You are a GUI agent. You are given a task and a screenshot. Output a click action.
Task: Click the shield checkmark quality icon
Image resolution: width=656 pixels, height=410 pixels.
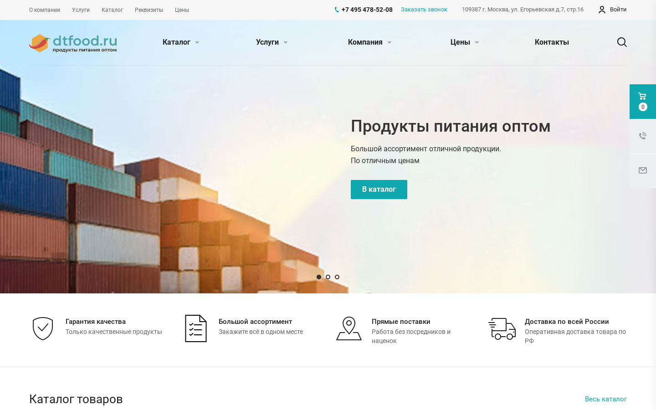(x=43, y=328)
